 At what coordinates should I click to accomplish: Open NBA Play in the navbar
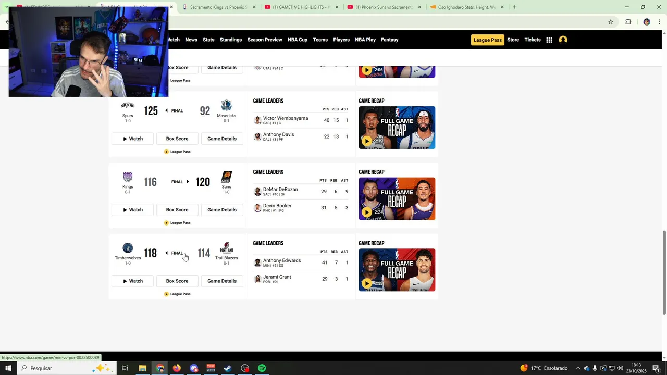365,40
